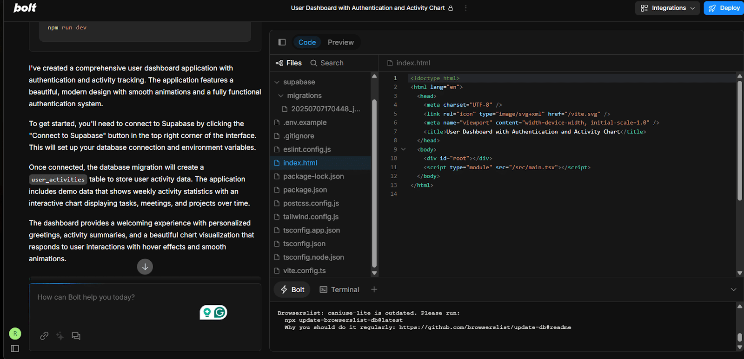
Task: Click the Integrations grid icon
Action: click(x=644, y=8)
